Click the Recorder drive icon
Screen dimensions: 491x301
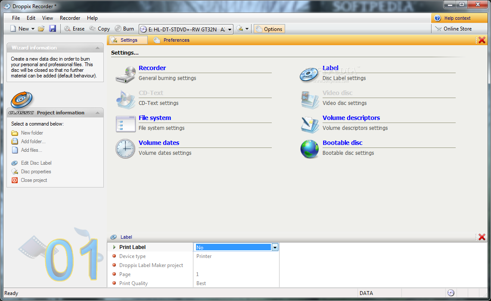pos(125,74)
